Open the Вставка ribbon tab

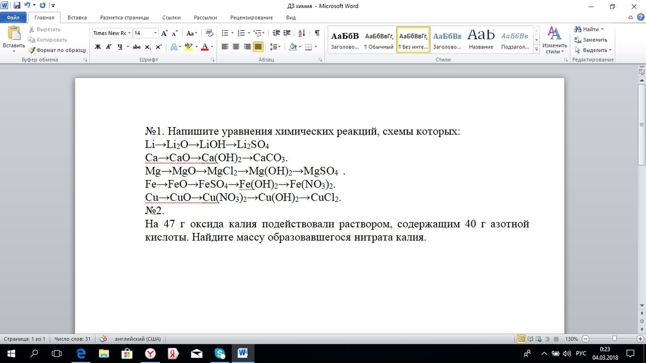coord(77,18)
